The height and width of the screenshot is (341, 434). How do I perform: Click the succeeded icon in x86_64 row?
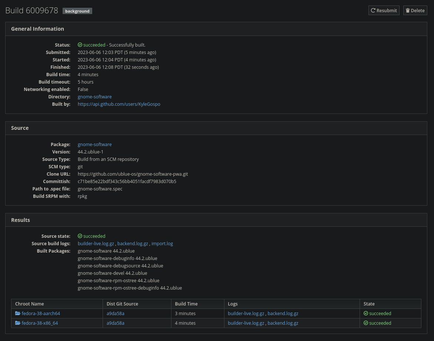(x=366, y=323)
